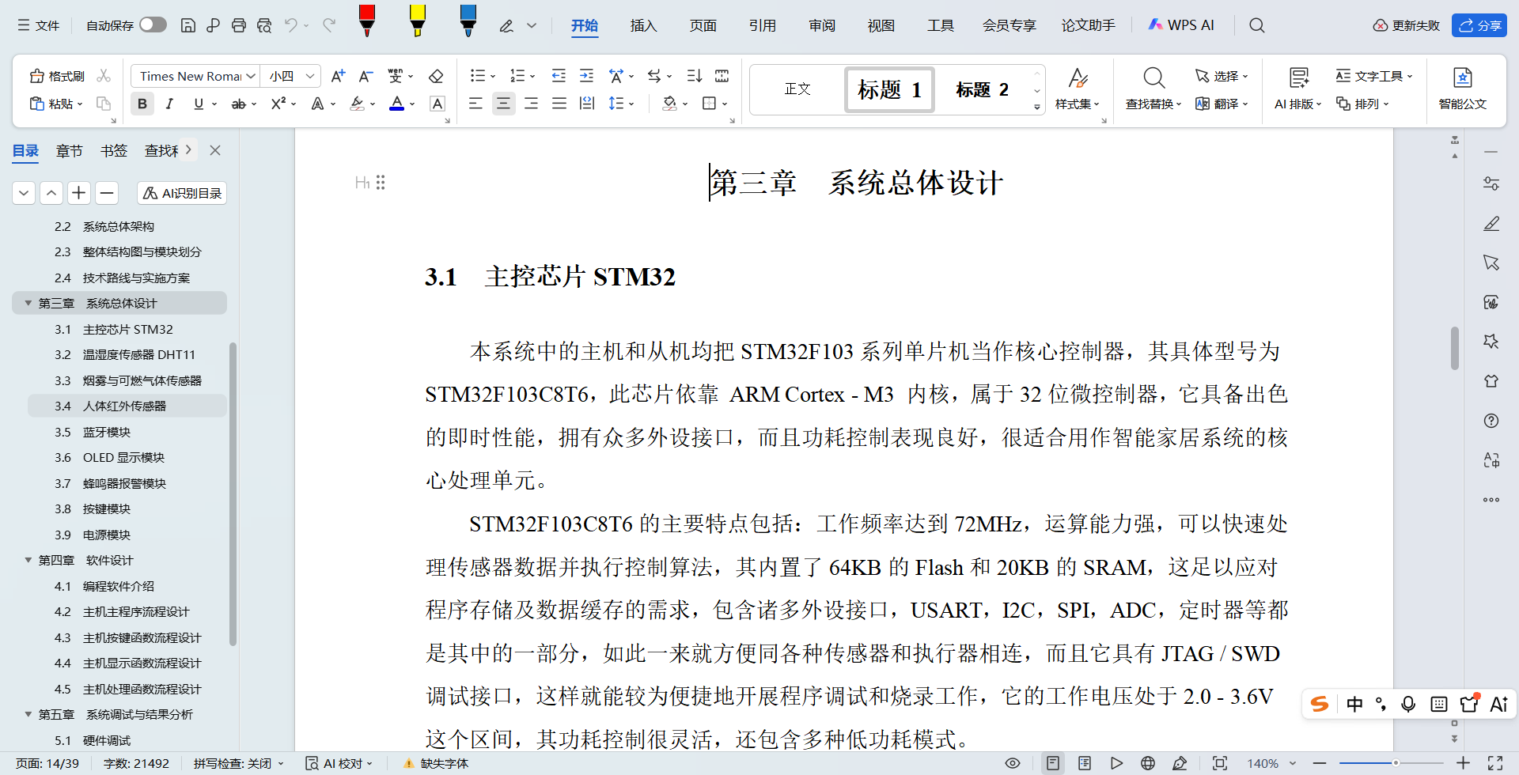Click the Format Painter button

57,76
